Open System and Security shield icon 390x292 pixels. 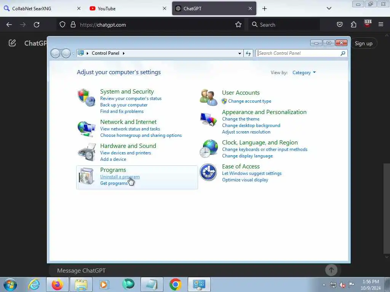pos(86,98)
